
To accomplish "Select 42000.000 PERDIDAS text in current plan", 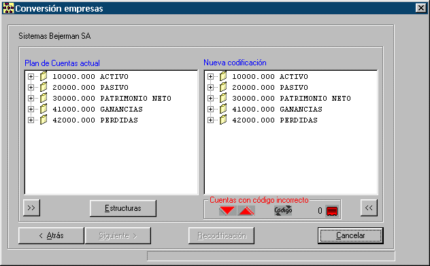I will [x=95, y=120].
